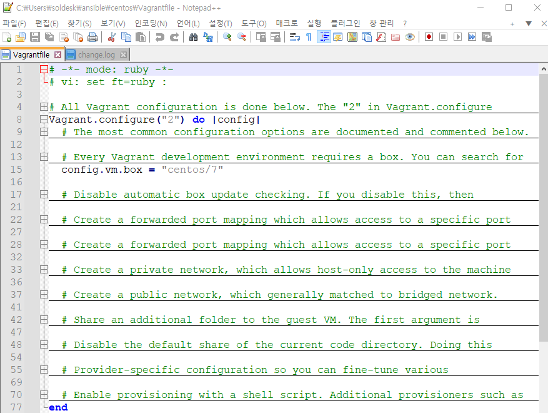Screen dimensions: 548x413
Task: Expand the fold at line 55
Action: (44, 370)
